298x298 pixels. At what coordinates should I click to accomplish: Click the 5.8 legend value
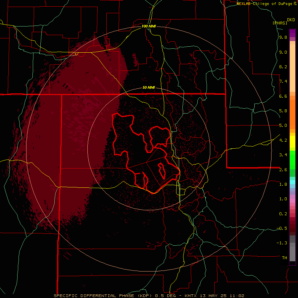(x=283, y=111)
